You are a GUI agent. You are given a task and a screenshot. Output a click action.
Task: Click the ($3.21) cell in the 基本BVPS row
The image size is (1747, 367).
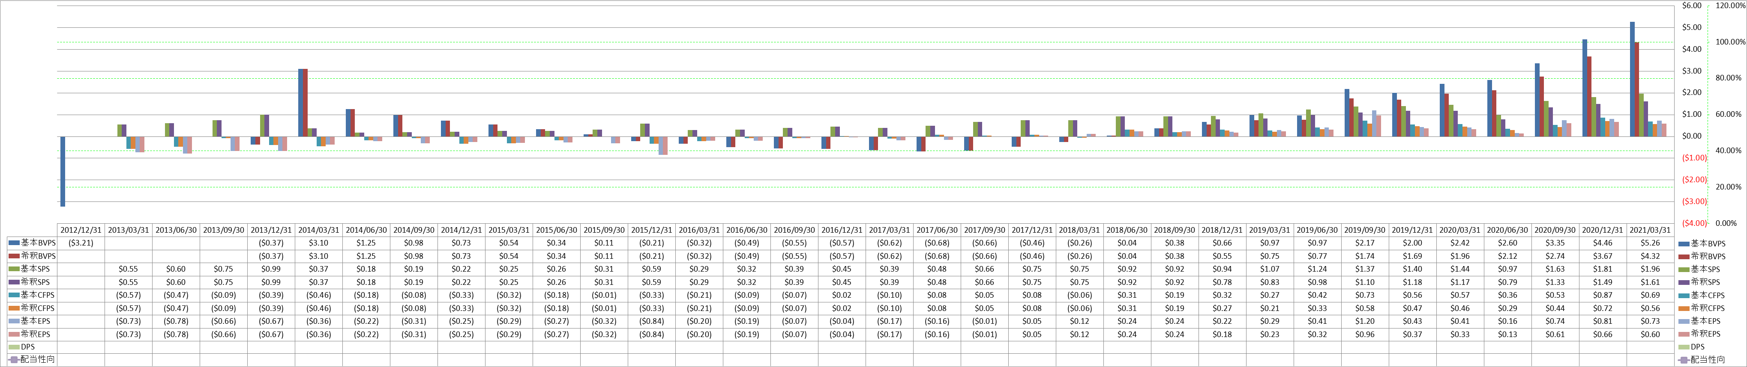click(x=81, y=243)
